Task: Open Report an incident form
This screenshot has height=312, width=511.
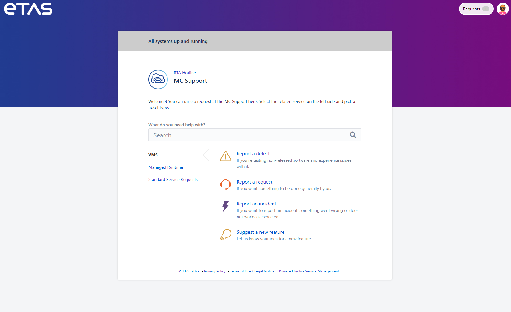Action: coord(256,204)
